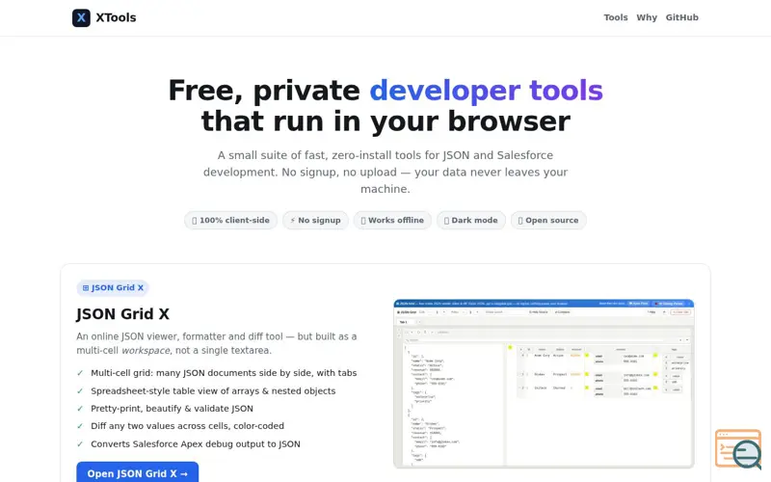Click checkmark beside Converts Salesforce Apex feature
Viewport: 771px width, 482px height.
click(80, 444)
